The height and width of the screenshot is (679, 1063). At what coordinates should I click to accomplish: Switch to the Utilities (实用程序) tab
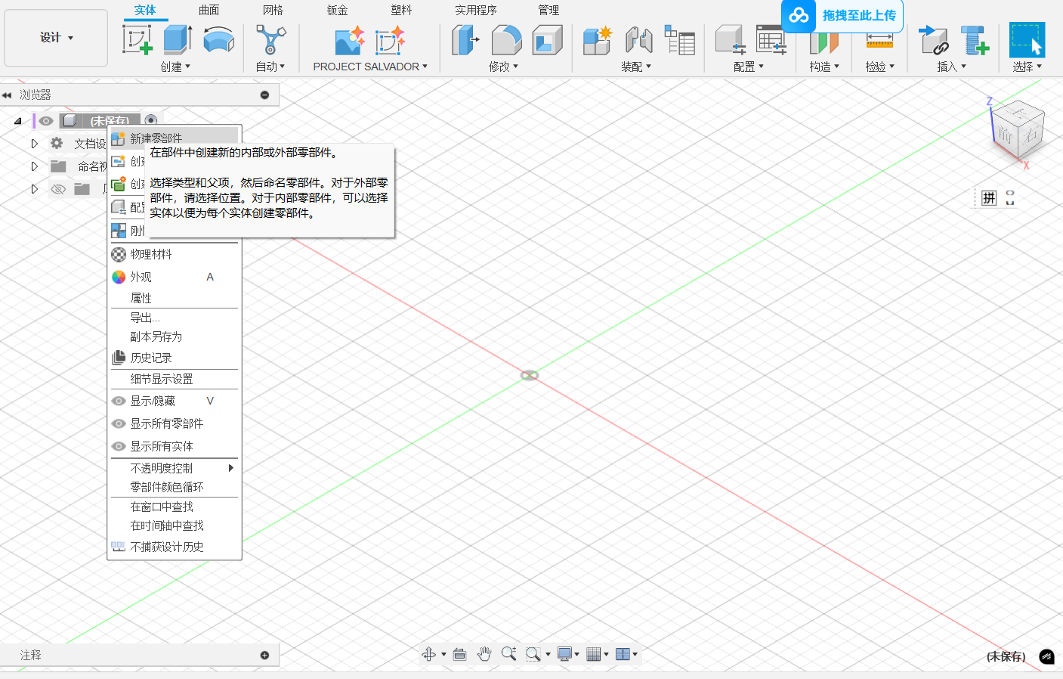pos(476,10)
